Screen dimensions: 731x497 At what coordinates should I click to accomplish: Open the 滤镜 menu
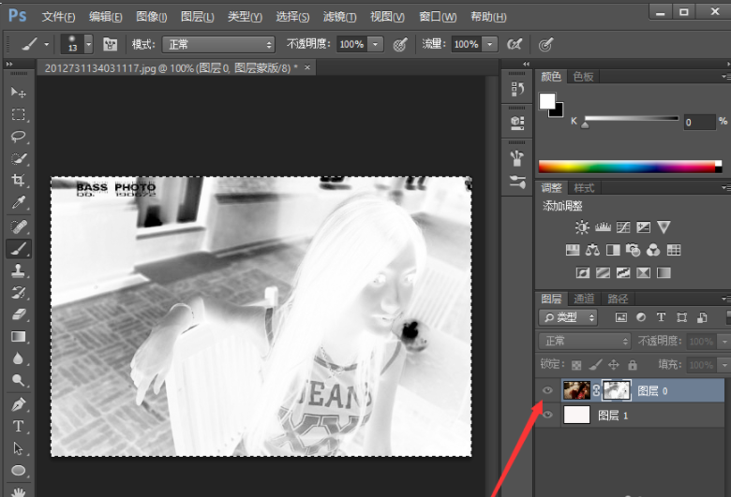click(x=339, y=17)
